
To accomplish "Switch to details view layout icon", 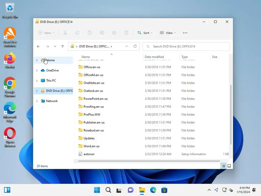I will [x=224, y=166].
